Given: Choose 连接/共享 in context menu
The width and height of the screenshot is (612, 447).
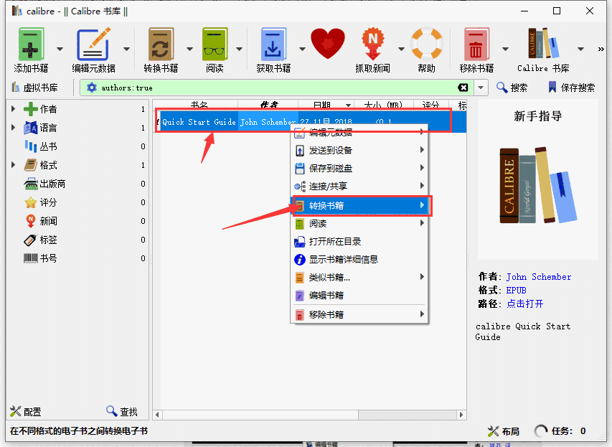Looking at the screenshot, I should (359, 187).
